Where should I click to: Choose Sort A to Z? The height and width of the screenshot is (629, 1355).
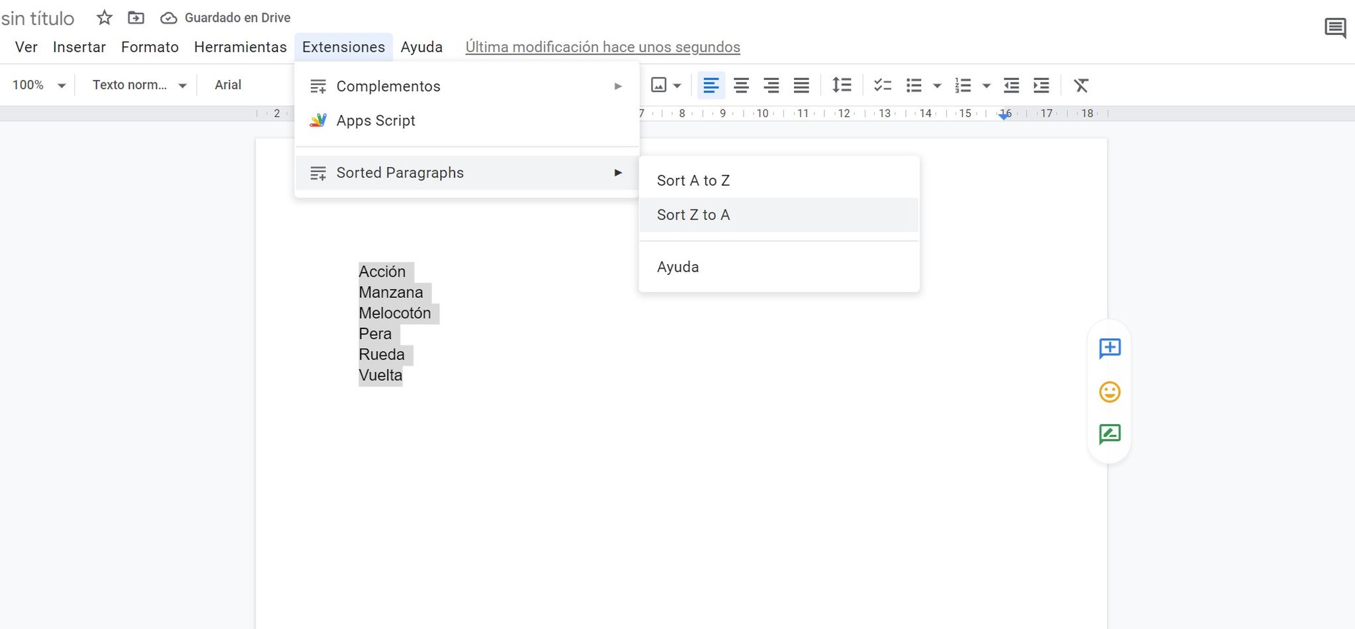tap(693, 180)
